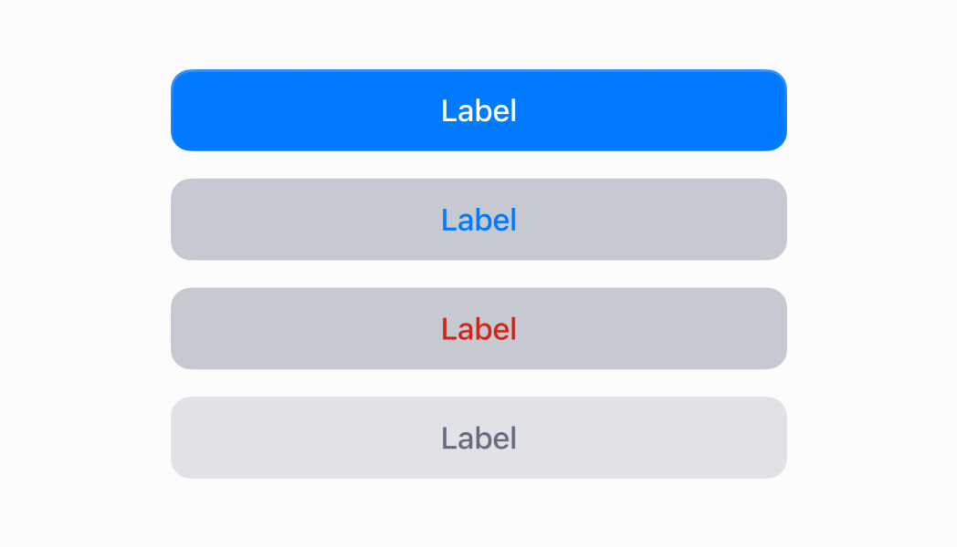This screenshot has width=957, height=547.
Task: Click the gray button with blue Label
Action: [478, 220]
